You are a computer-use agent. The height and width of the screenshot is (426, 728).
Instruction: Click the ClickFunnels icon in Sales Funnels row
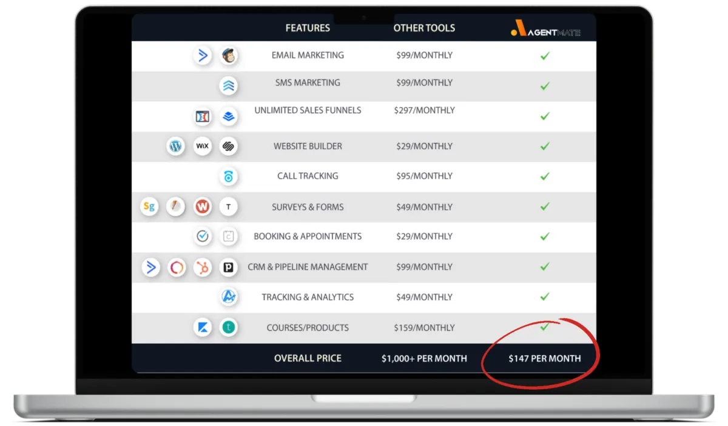pyautogui.click(x=203, y=116)
